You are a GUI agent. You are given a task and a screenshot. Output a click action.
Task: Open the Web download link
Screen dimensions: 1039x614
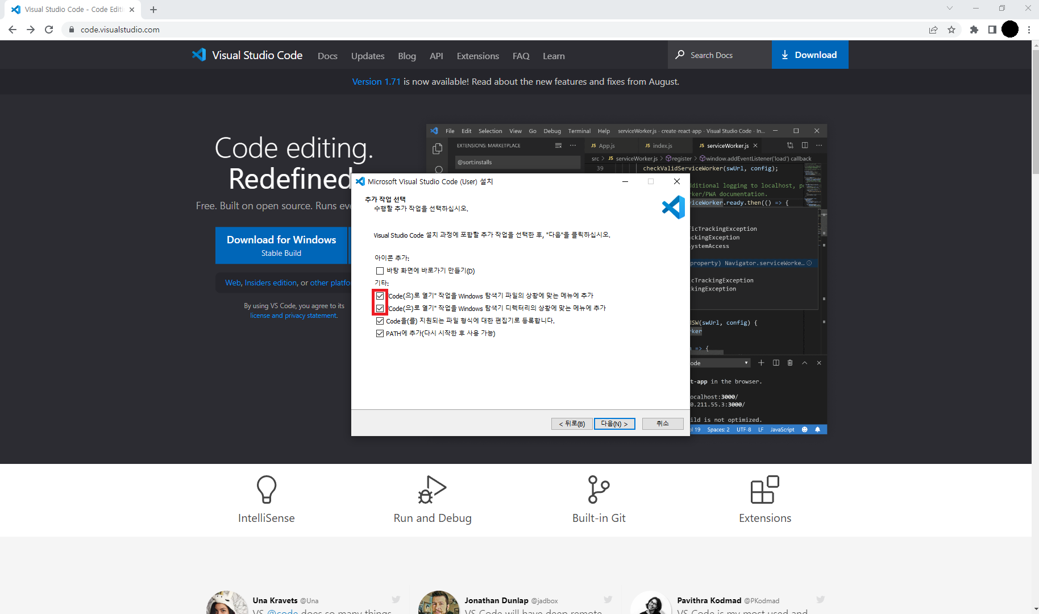233,283
